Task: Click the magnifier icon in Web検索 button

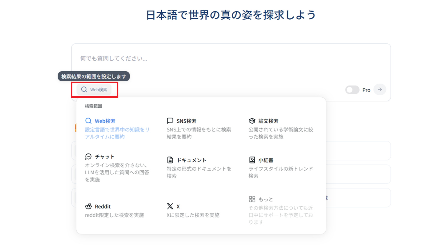Action: [x=84, y=90]
